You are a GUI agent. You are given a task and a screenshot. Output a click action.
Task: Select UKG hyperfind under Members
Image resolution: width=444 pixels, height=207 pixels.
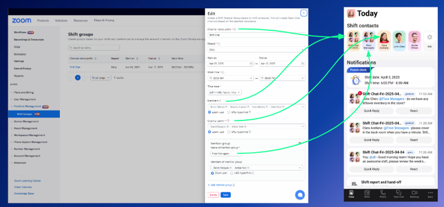point(229,112)
